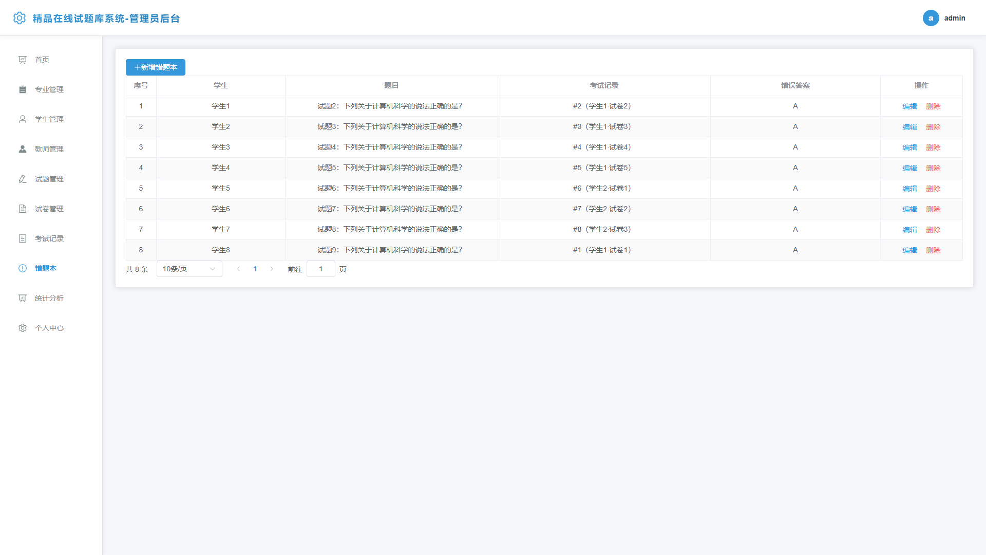Viewport: 986px width, 555px height.
Task: Click the 考试记录 list icon
Action: coord(23,238)
